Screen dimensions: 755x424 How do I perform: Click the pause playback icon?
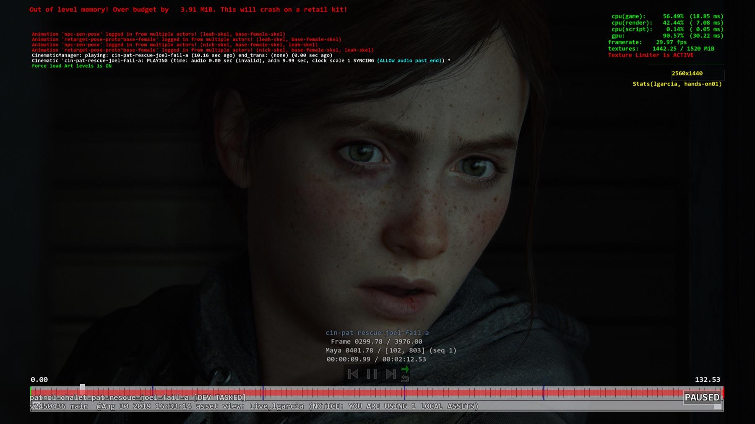coord(372,374)
